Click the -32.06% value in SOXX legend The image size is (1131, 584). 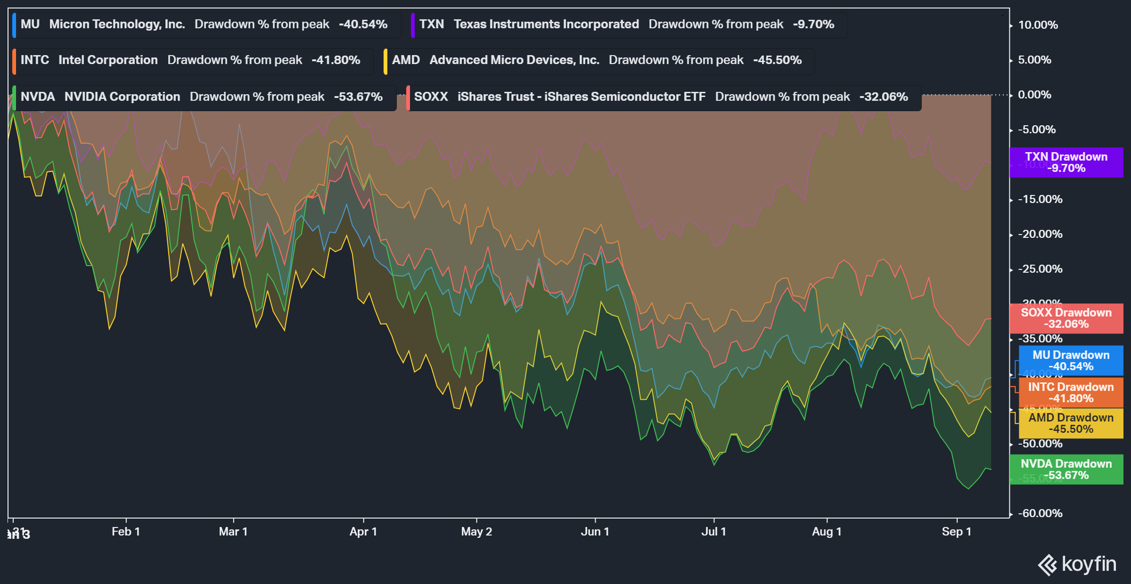[x=884, y=97]
